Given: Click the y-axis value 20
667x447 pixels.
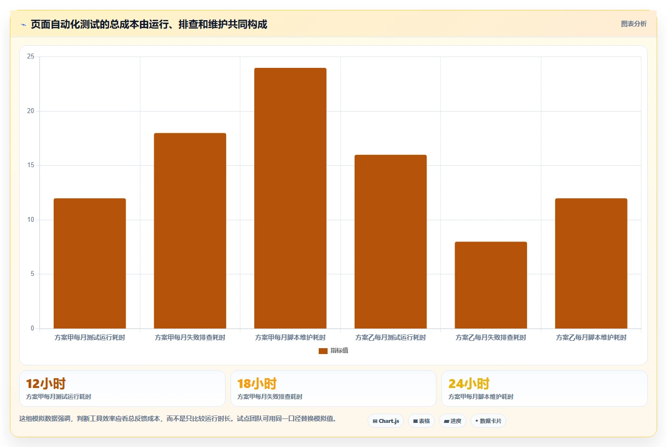Looking at the screenshot, I should 31,111.
